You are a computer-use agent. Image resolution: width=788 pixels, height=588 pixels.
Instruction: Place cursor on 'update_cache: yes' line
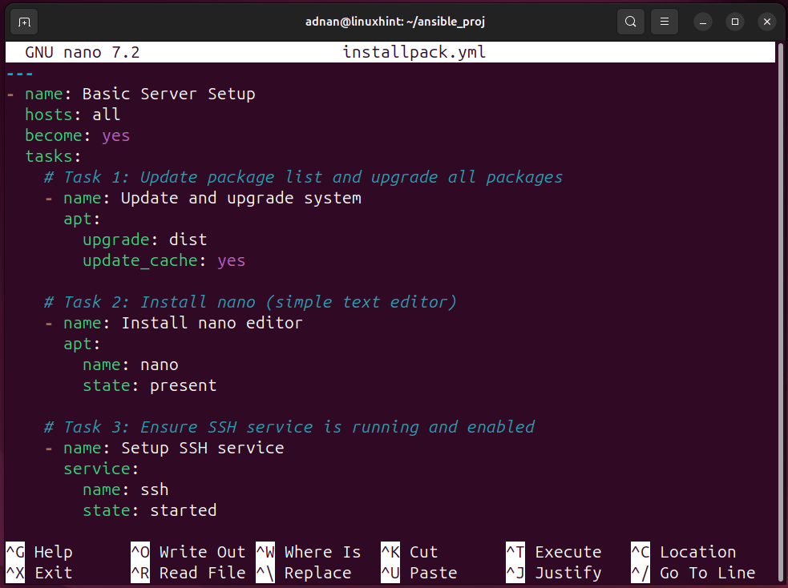[x=164, y=260]
